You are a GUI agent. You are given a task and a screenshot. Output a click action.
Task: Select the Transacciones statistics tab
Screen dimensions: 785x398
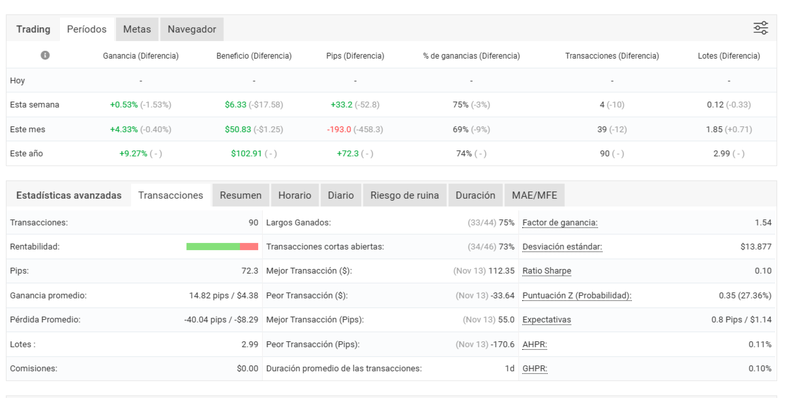171,195
